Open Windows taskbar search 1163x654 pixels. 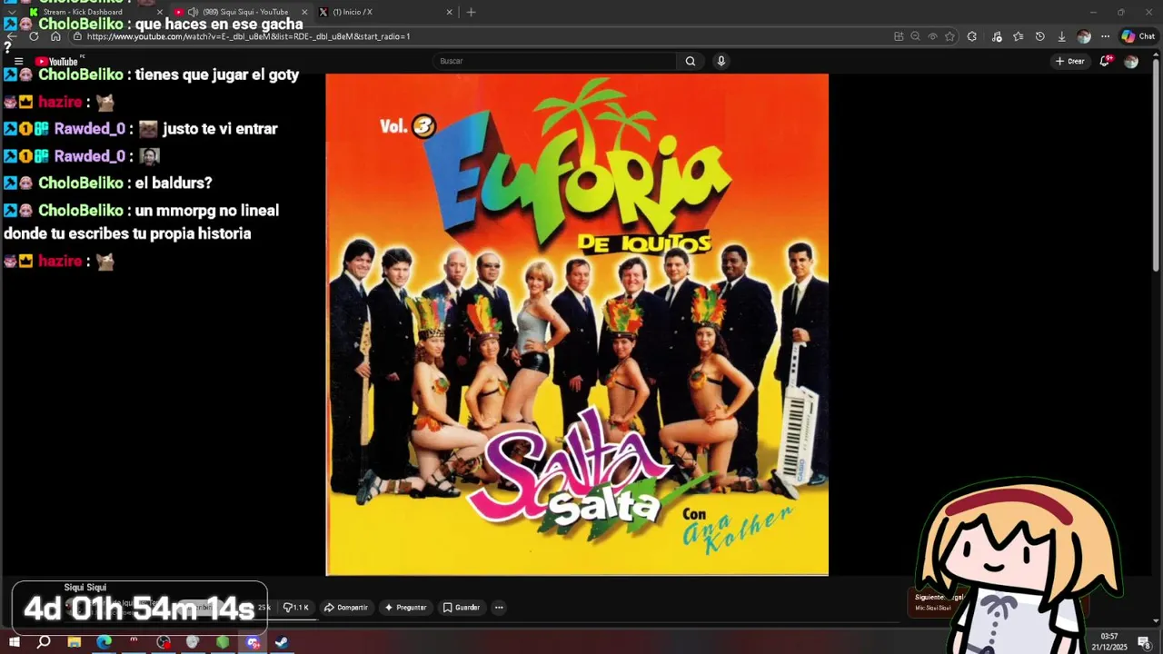click(x=44, y=642)
